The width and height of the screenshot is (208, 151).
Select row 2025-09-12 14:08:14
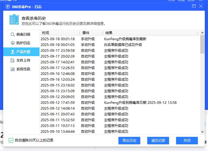tap(120, 108)
